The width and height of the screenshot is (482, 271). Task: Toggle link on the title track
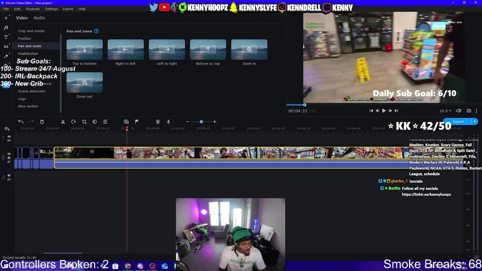(x=9, y=141)
